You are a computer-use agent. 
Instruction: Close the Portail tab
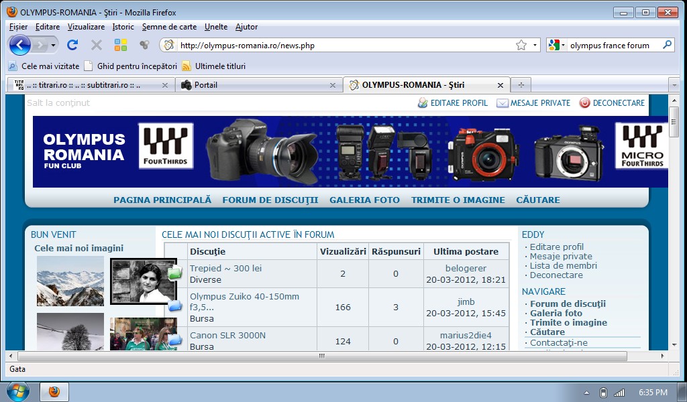333,85
